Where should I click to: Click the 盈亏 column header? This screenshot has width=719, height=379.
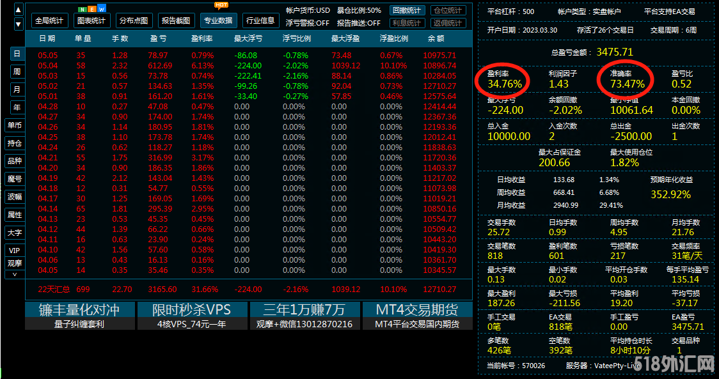tap(158, 39)
